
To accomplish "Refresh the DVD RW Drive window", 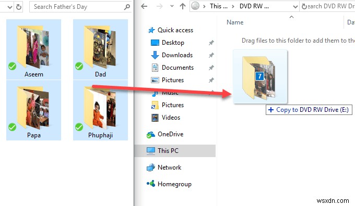I will tap(304, 7).
